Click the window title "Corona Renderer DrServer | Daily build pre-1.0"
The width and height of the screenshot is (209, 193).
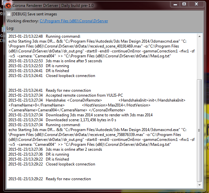click(x=53, y=6)
